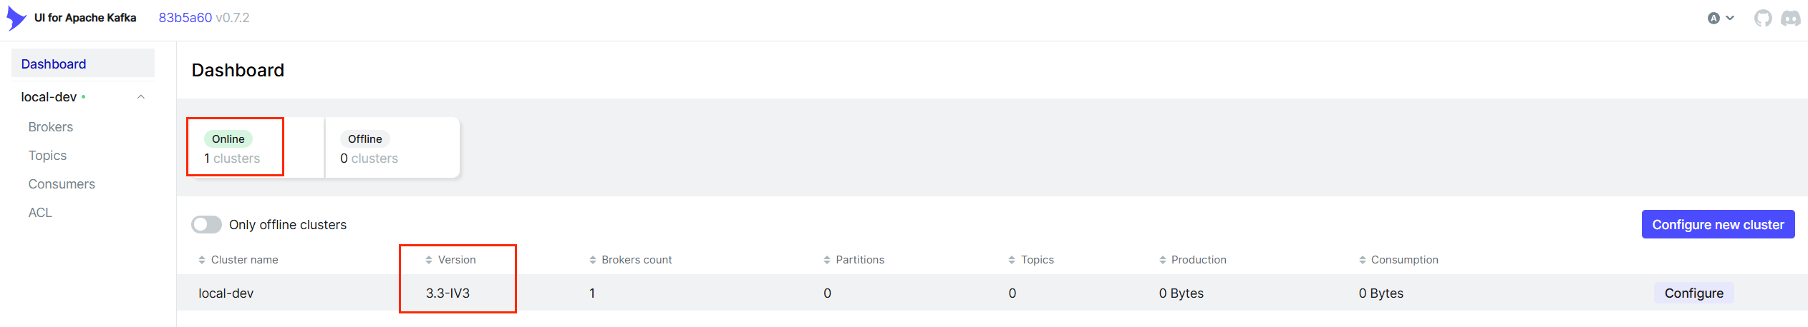
Task: Sort by Version column arrows
Action: click(x=429, y=260)
